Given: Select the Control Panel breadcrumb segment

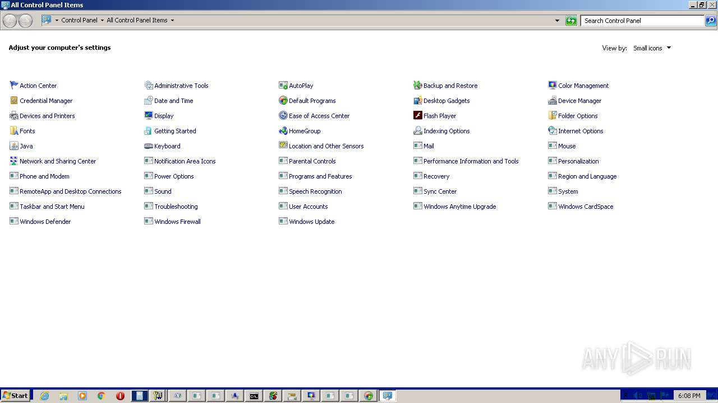Looking at the screenshot, I should pos(79,20).
